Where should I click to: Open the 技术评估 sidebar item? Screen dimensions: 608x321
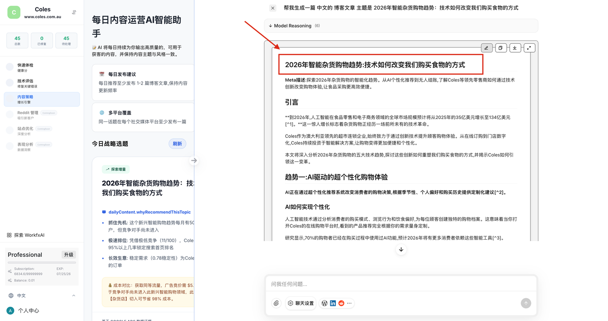pyautogui.click(x=42, y=83)
